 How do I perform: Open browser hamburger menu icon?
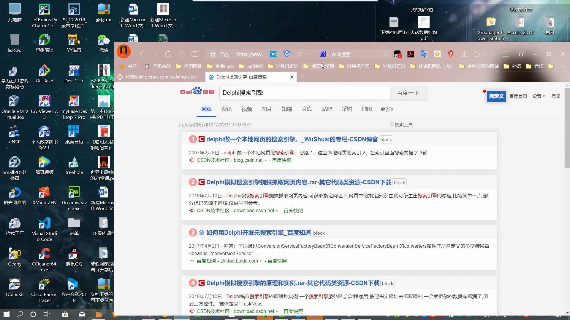click(506, 54)
